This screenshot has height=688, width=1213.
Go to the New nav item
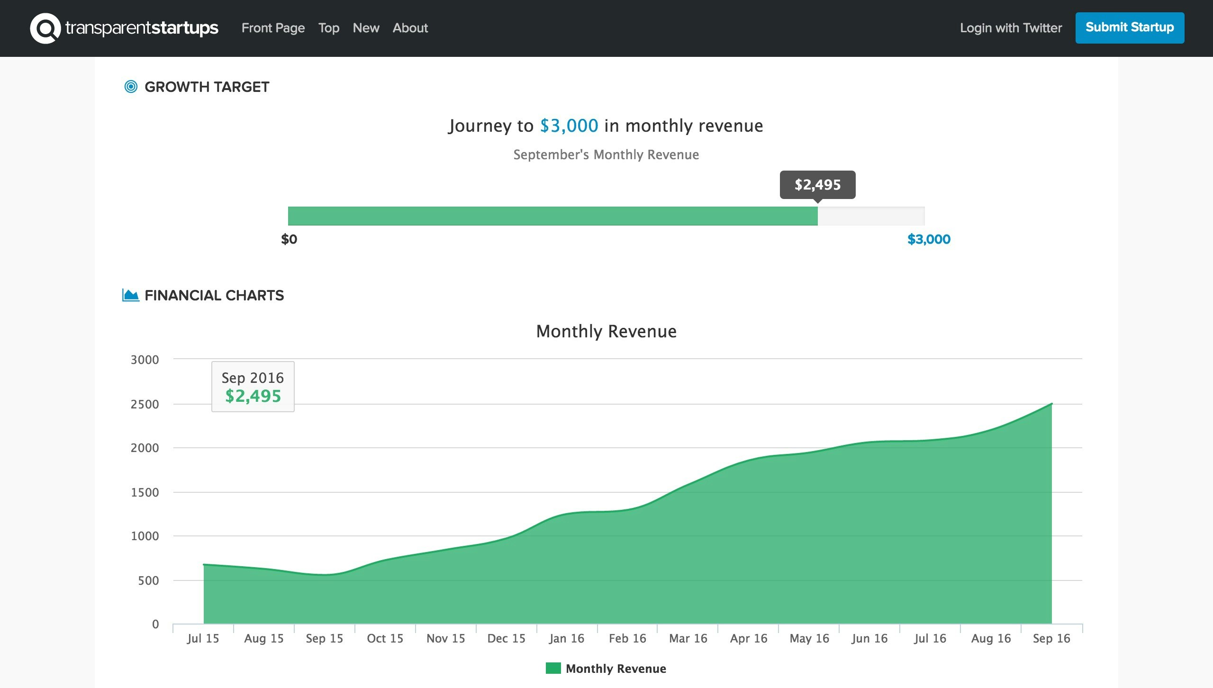pos(366,28)
